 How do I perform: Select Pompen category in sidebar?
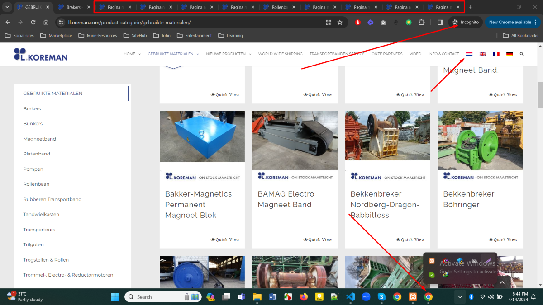click(x=33, y=169)
